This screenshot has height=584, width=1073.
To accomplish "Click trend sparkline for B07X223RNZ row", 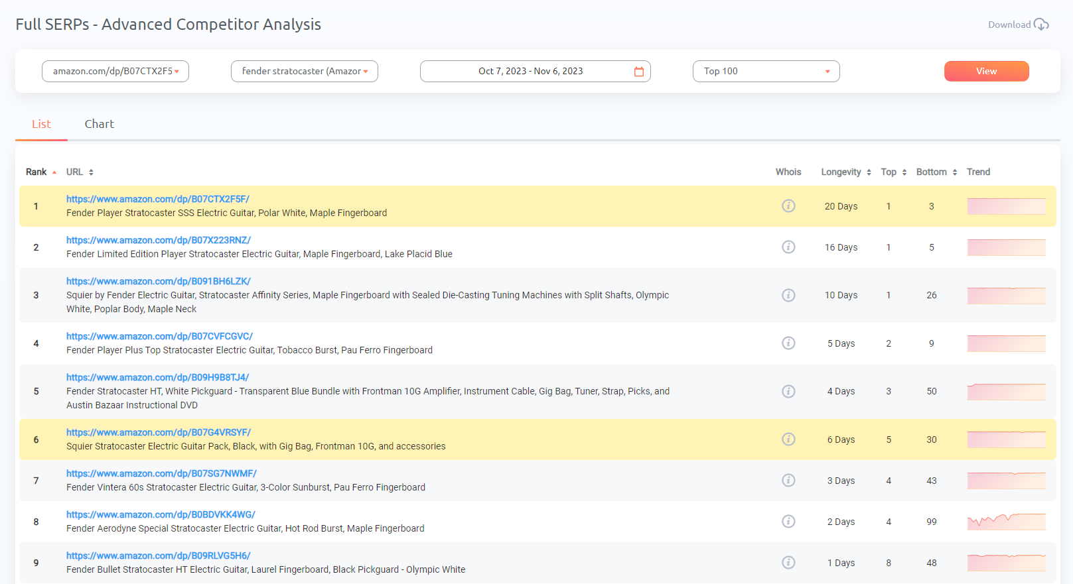I will [x=1007, y=247].
